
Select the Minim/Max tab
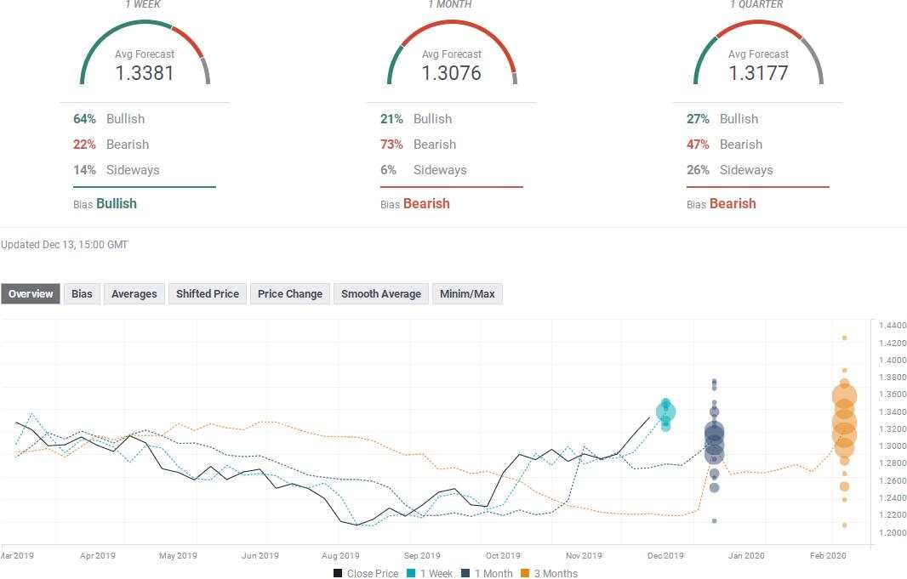coord(467,294)
